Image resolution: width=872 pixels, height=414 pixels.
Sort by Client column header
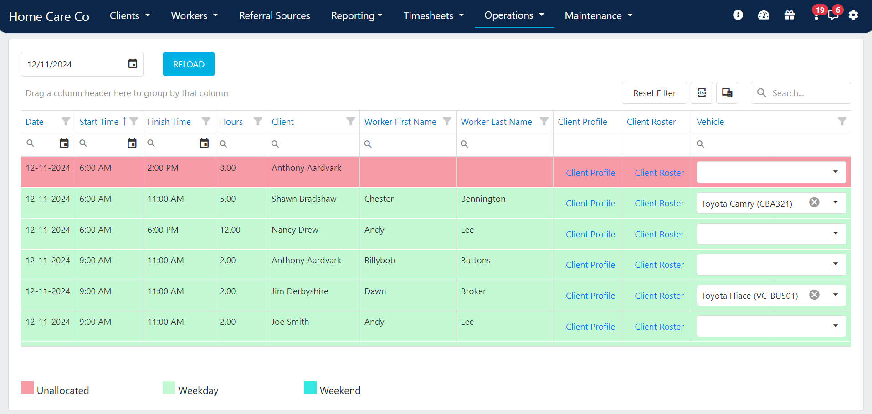coord(282,122)
